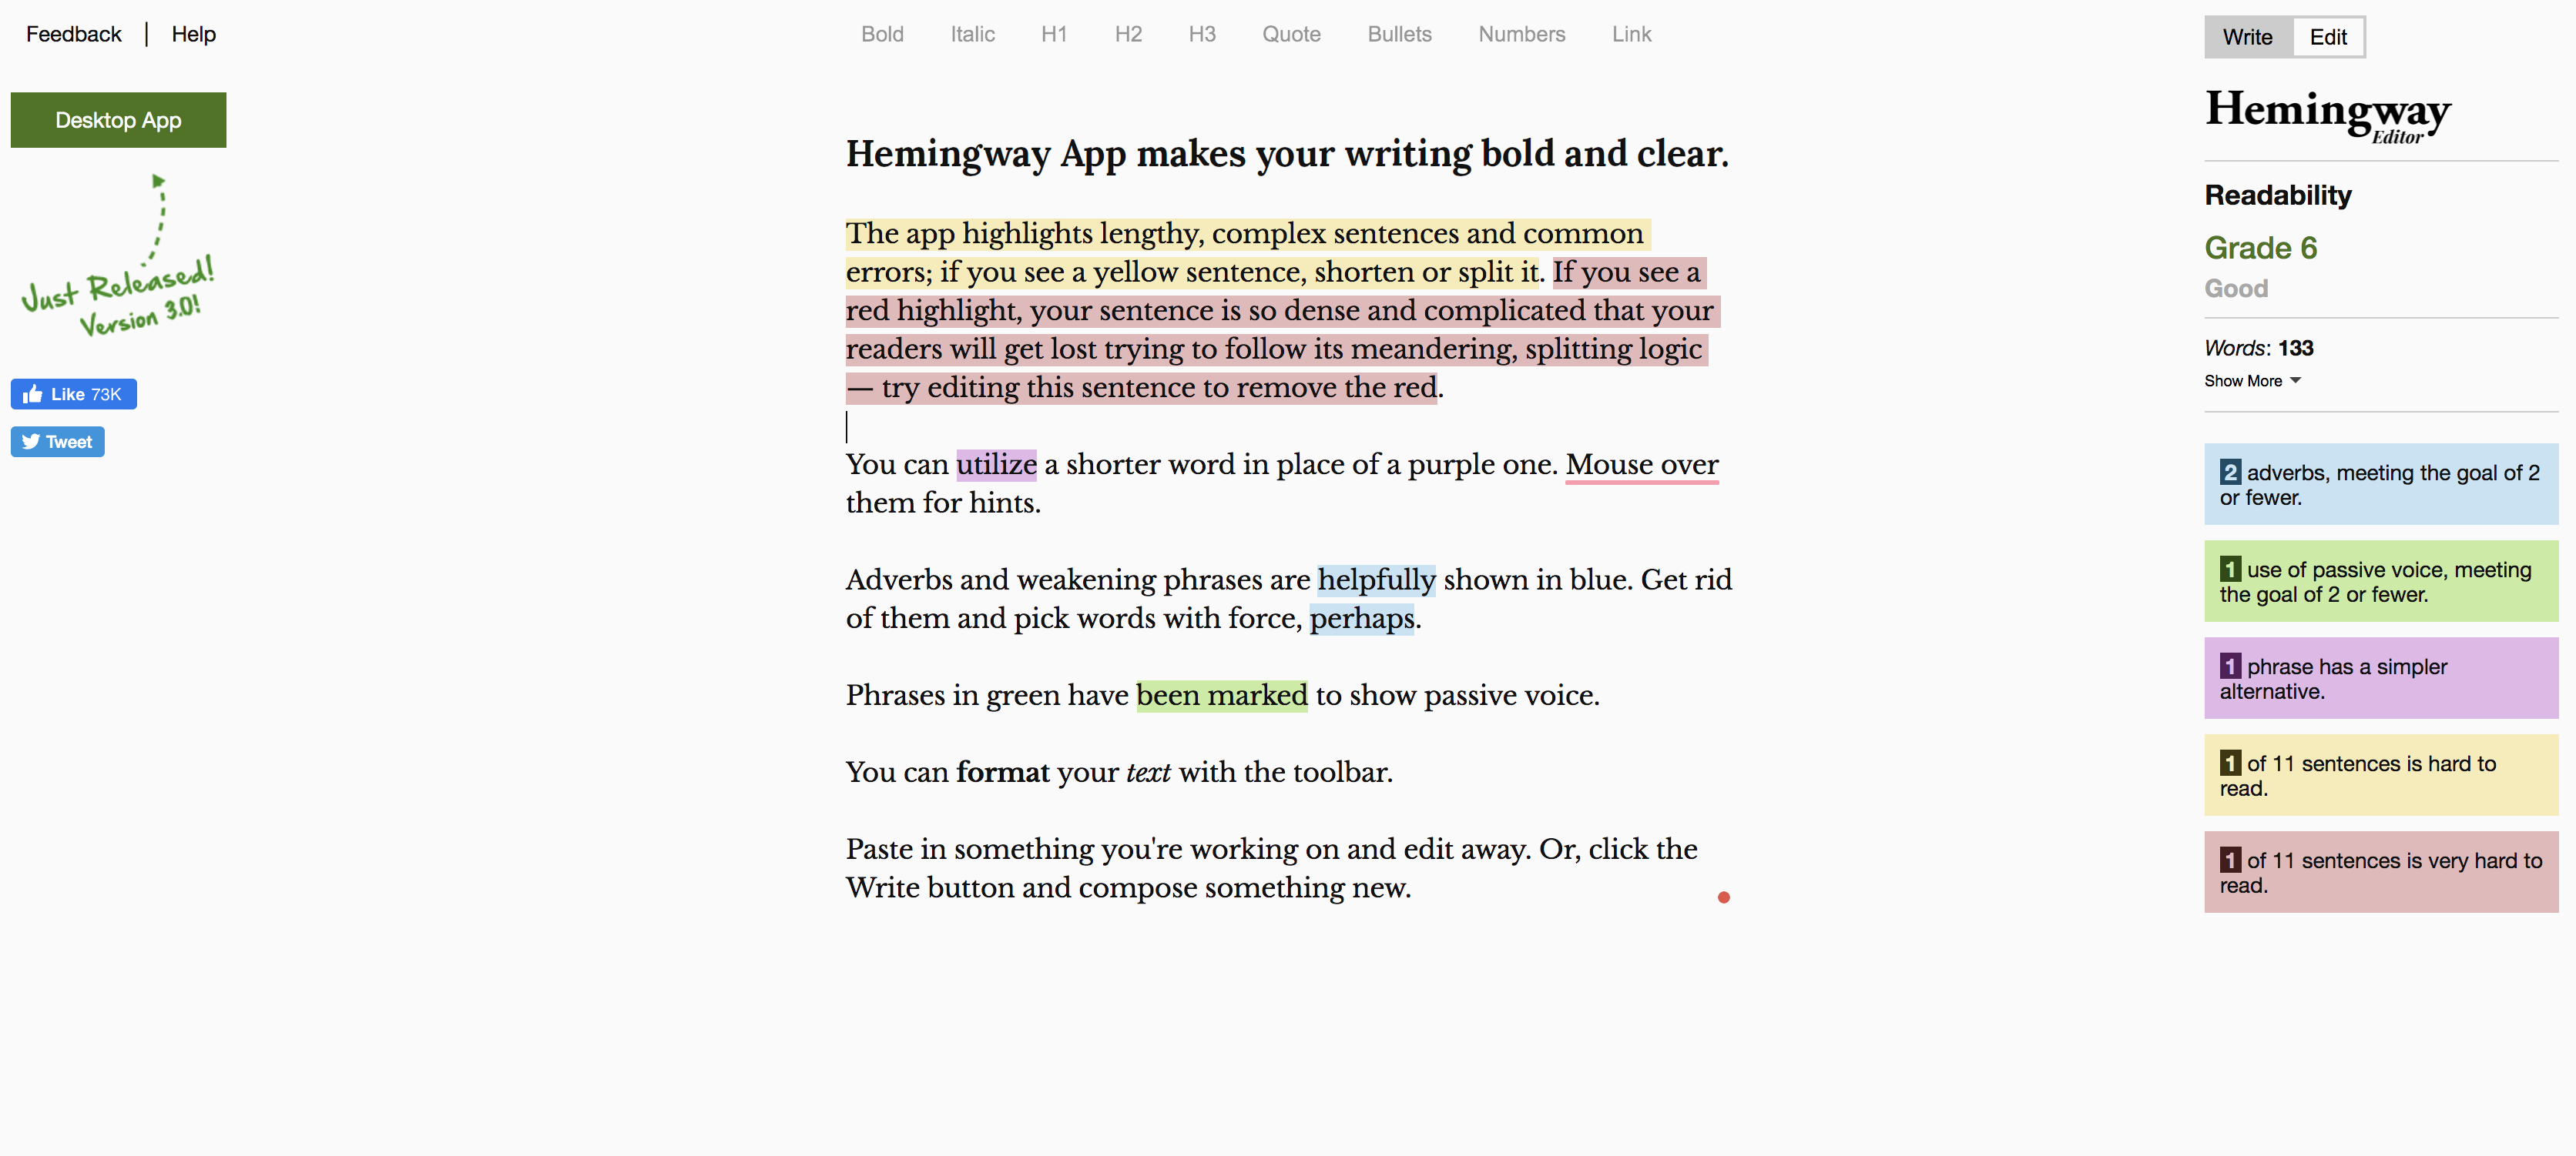Select the H3 heading icon

(1204, 32)
